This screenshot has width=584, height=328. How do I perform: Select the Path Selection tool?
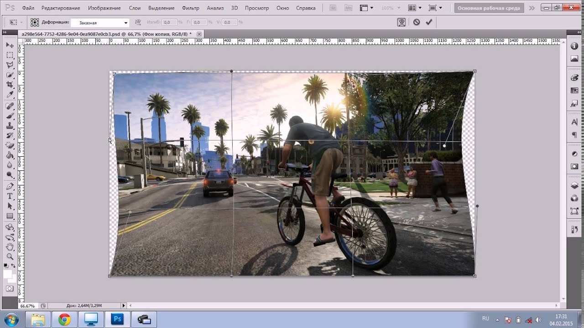click(x=10, y=206)
